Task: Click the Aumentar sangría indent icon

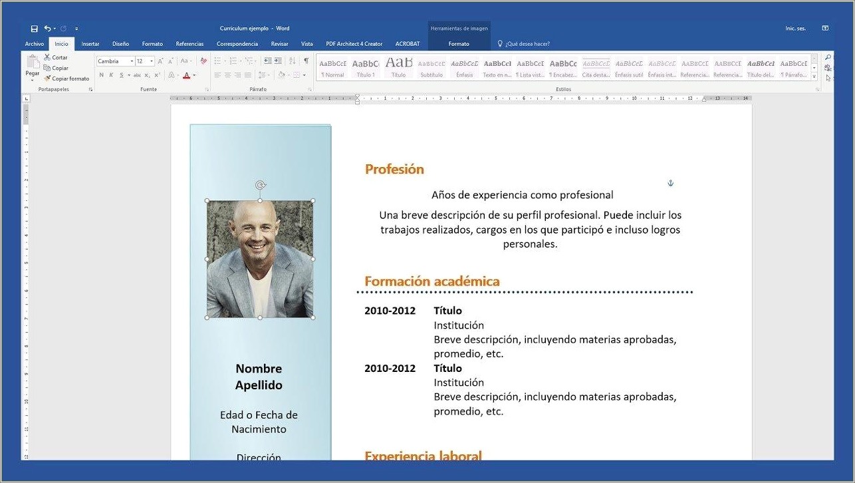Action: tap(279, 61)
